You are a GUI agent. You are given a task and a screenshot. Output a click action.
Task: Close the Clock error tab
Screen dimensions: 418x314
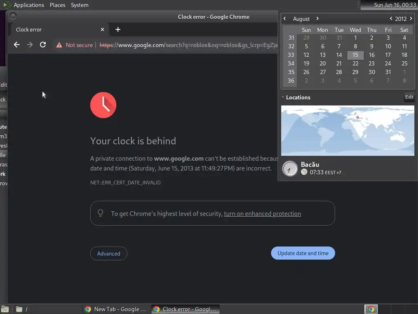[x=102, y=29]
